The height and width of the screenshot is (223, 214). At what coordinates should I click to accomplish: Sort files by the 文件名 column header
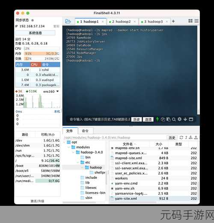[x=129, y=144]
